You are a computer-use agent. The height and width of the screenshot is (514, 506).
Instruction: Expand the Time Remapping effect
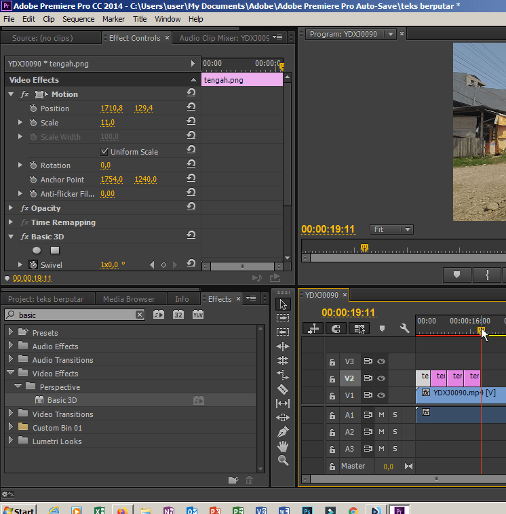pyautogui.click(x=10, y=222)
